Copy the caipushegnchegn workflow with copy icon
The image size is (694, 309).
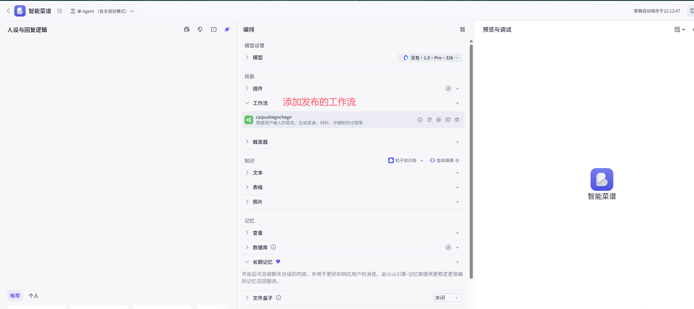tap(429, 120)
